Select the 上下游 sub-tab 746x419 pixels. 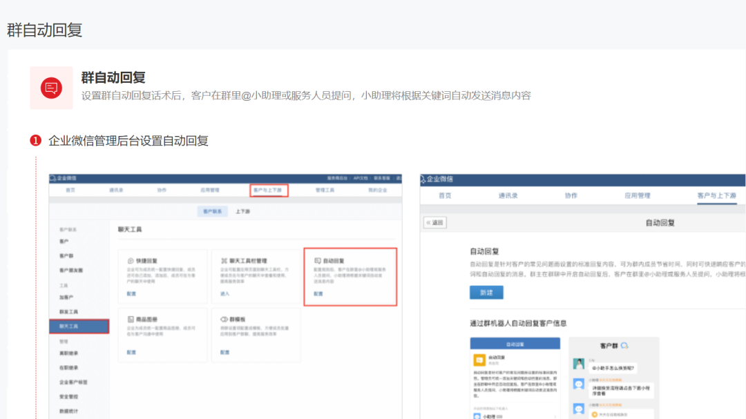[x=242, y=211]
